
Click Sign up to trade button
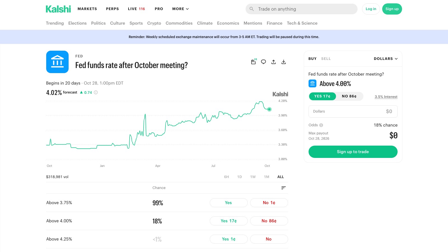353,152
